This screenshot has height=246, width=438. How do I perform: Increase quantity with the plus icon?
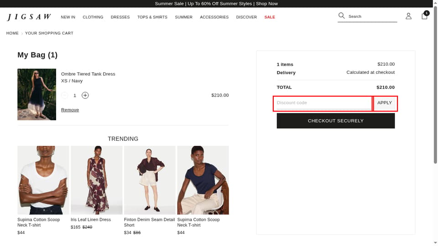tap(85, 95)
